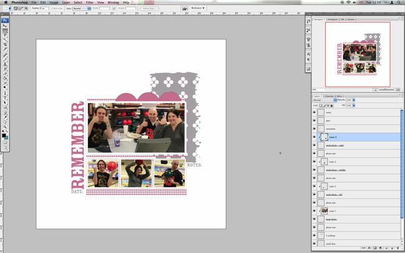
Task: Click the Go to Bridge icon
Action: (185, 9)
